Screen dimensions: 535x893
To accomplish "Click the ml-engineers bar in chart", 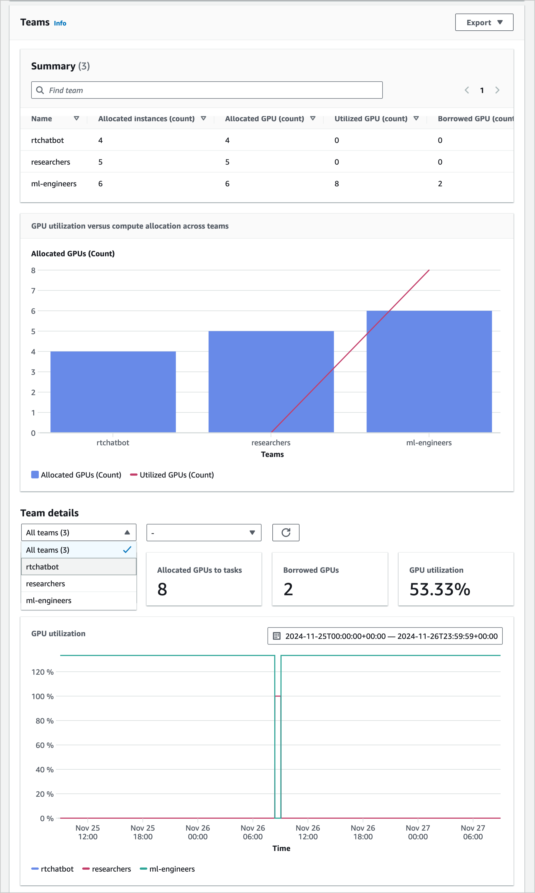I will pyautogui.click(x=429, y=372).
